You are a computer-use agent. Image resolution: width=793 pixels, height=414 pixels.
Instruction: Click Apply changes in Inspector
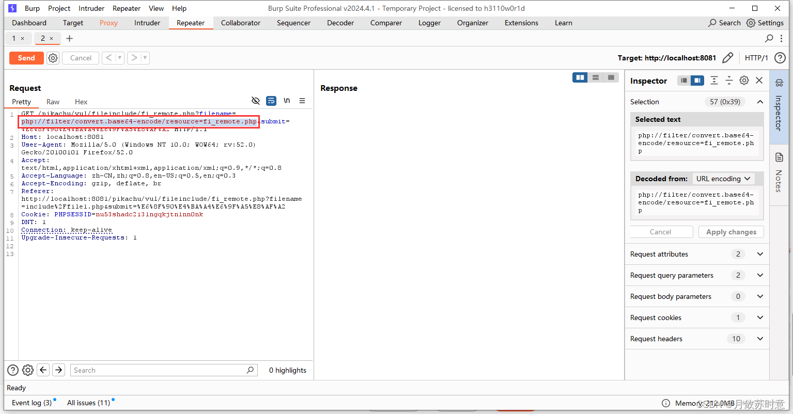click(x=731, y=232)
